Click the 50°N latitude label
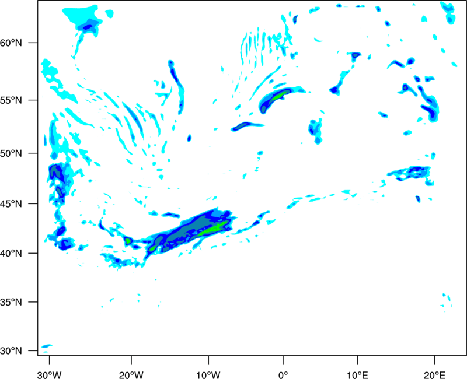Image resolution: width=467 pixels, height=379 pixels. (11, 153)
